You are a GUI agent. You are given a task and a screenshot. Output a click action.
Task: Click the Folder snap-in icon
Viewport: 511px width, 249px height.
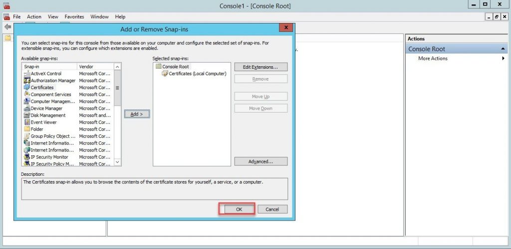(x=27, y=129)
